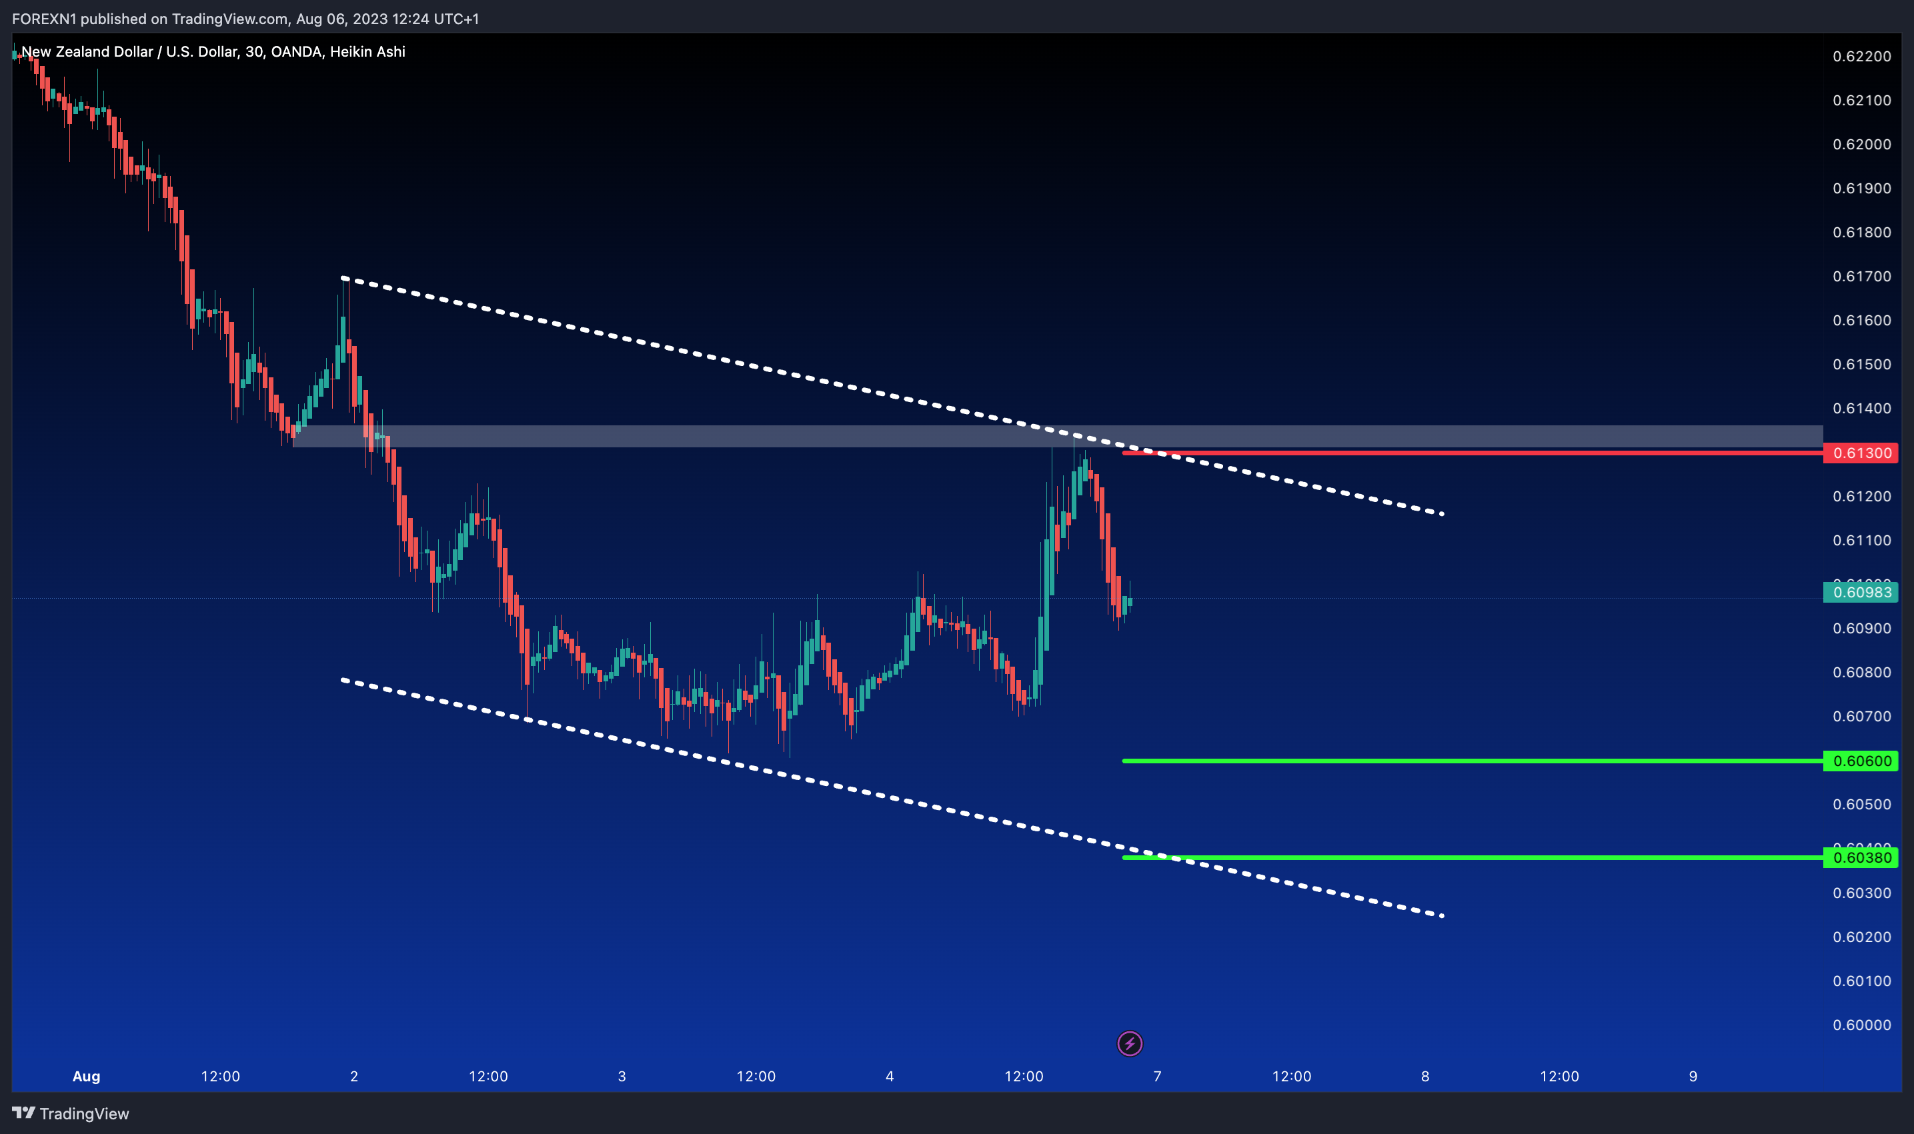This screenshot has height=1134, width=1914.
Task: Click date label 8 on time axis
Action: (x=1424, y=1076)
